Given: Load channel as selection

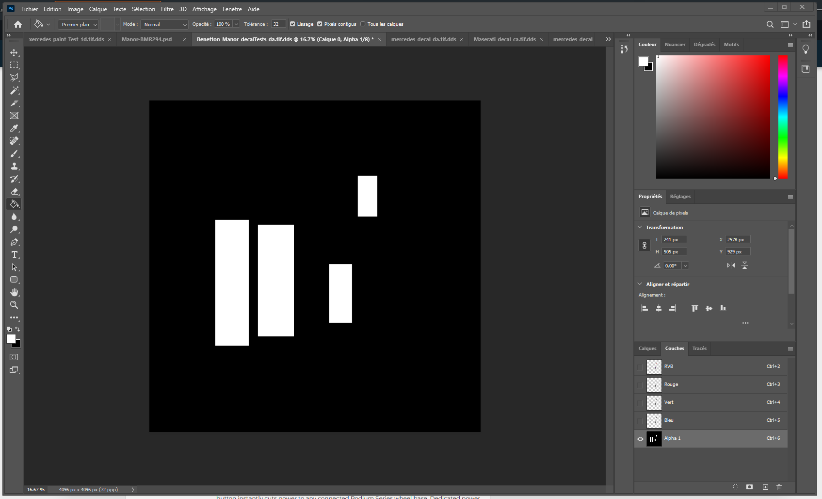Looking at the screenshot, I should (x=736, y=487).
